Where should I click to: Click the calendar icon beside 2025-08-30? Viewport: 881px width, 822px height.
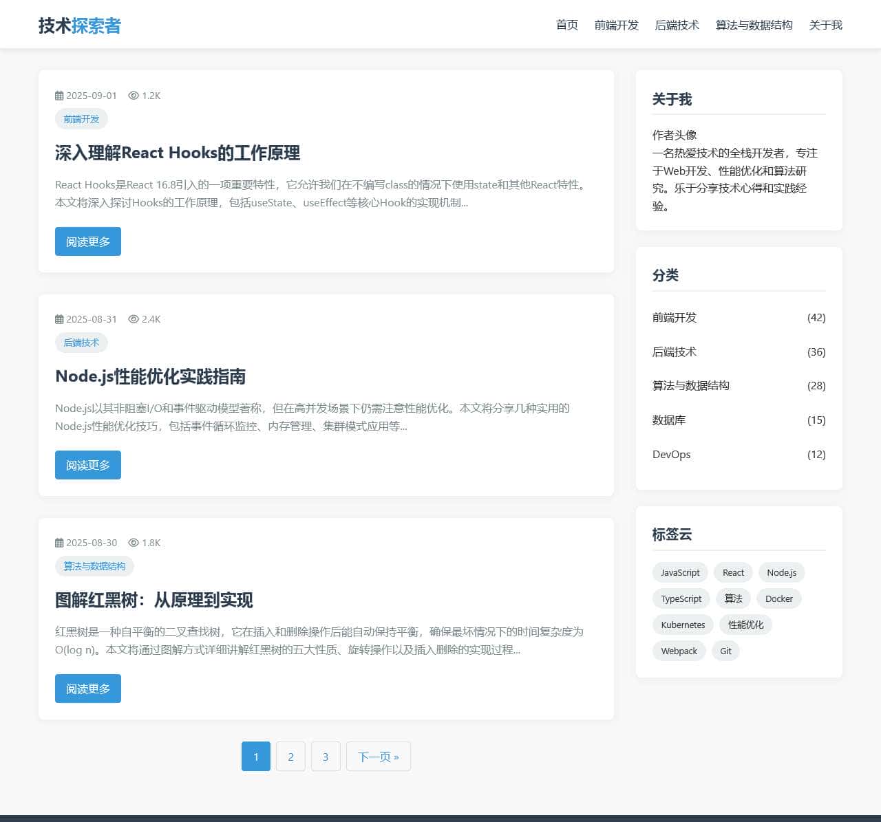click(x=59, y=543)
